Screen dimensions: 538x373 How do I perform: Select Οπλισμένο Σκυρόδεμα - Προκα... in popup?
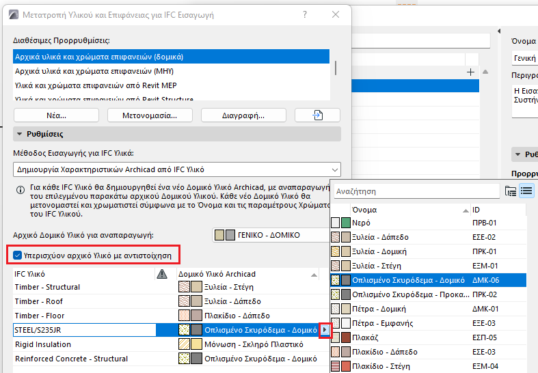point(428,294)
